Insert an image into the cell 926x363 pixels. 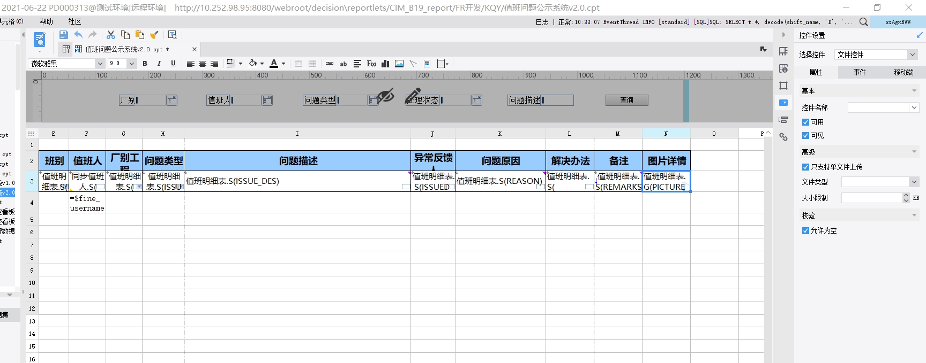[399, 64]
